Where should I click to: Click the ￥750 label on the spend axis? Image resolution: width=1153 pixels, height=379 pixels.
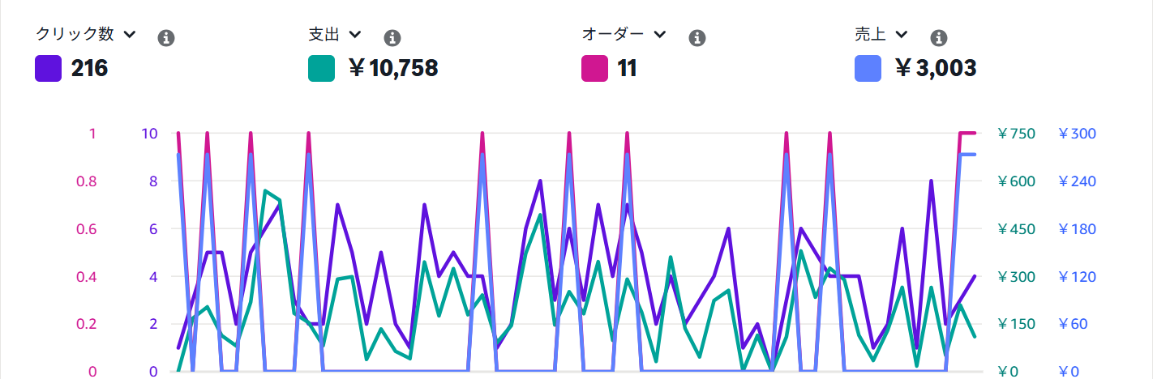(1015, 134)
